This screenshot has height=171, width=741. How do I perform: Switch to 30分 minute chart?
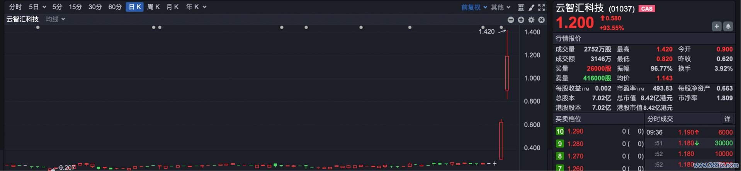point(95,7)
